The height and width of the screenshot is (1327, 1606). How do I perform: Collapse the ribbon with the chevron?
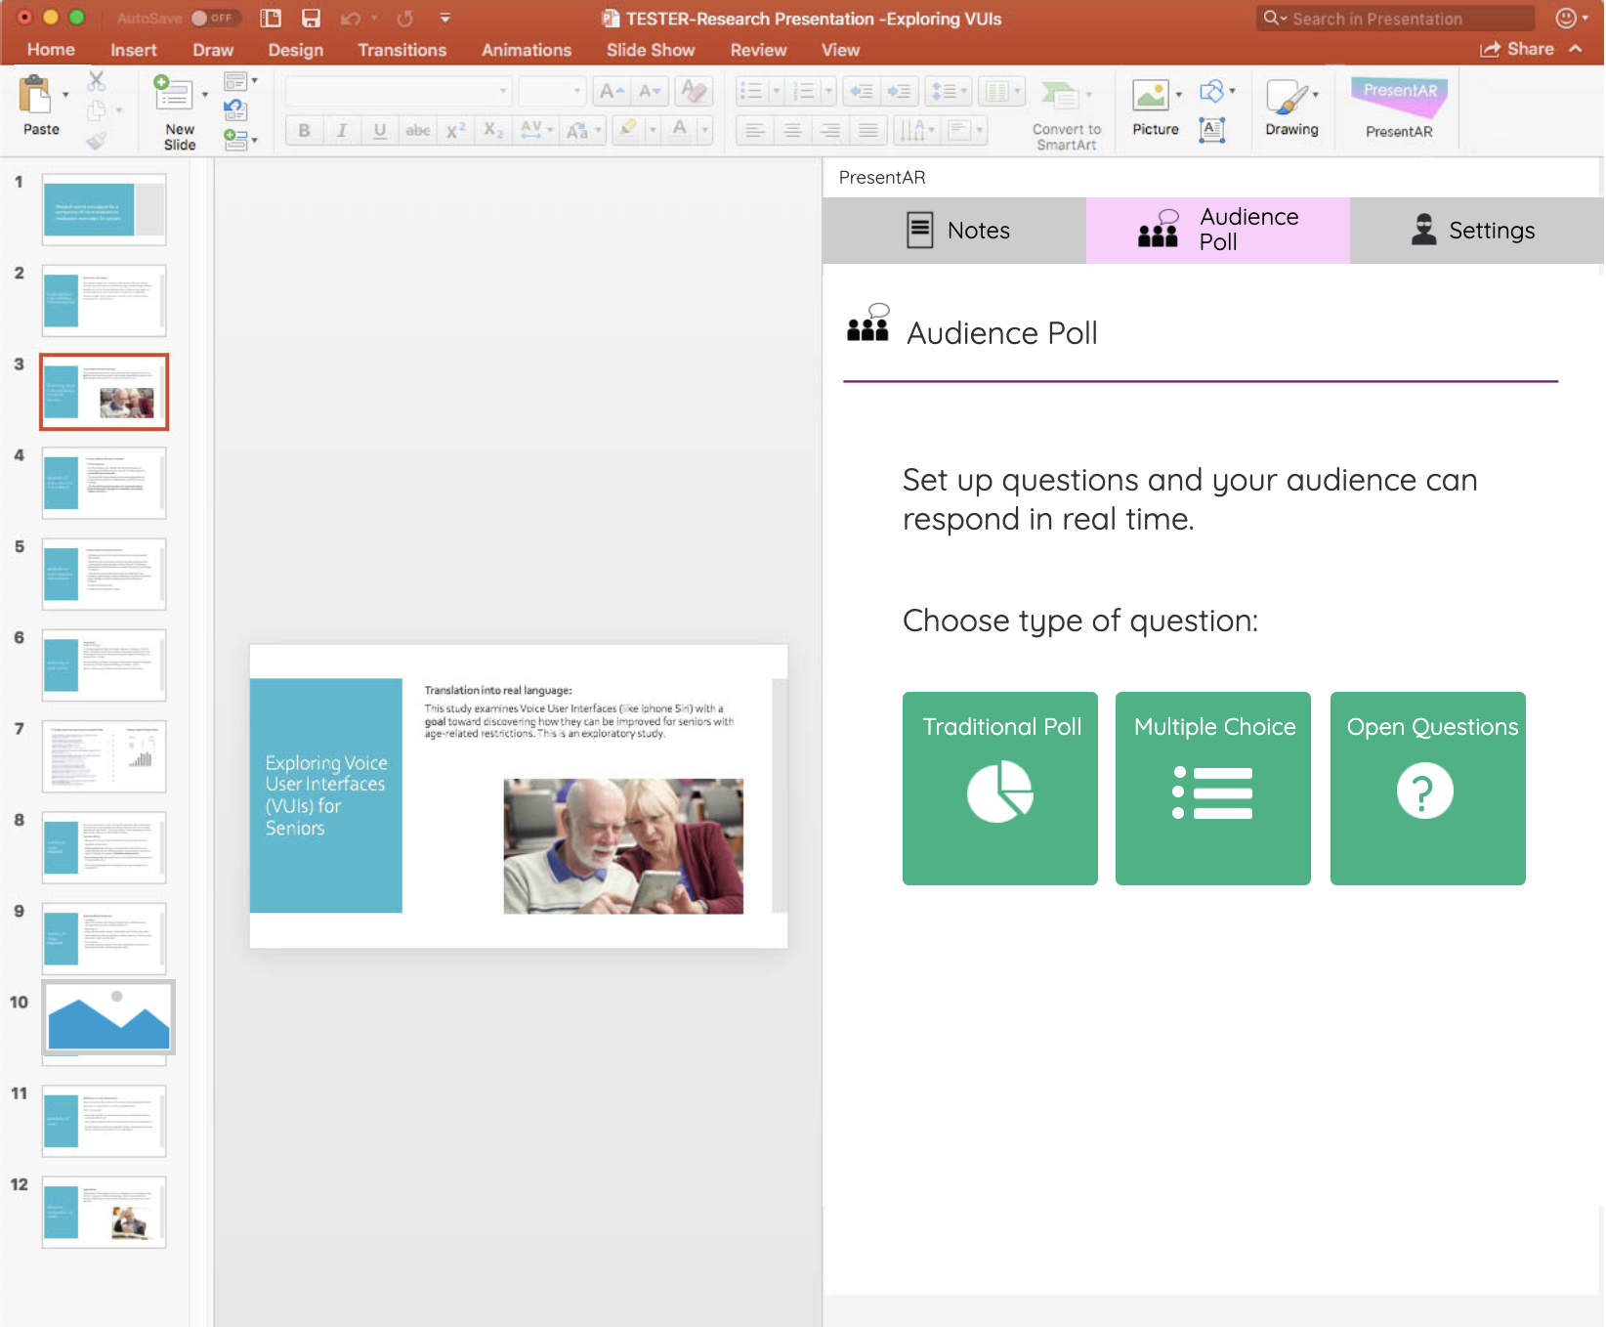(x=1576, y=49)
